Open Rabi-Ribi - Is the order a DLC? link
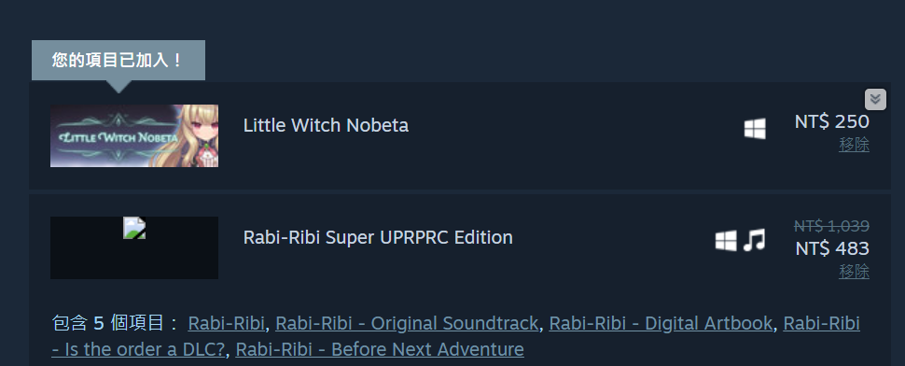The height and width of the screenshot is (366, 905). [821, 323]
